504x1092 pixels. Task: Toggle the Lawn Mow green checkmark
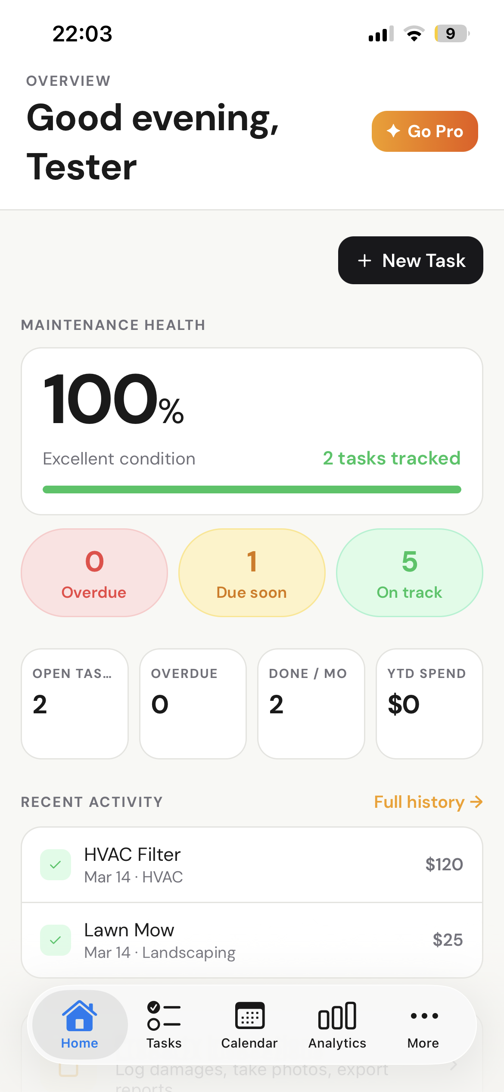click(56, 940)
